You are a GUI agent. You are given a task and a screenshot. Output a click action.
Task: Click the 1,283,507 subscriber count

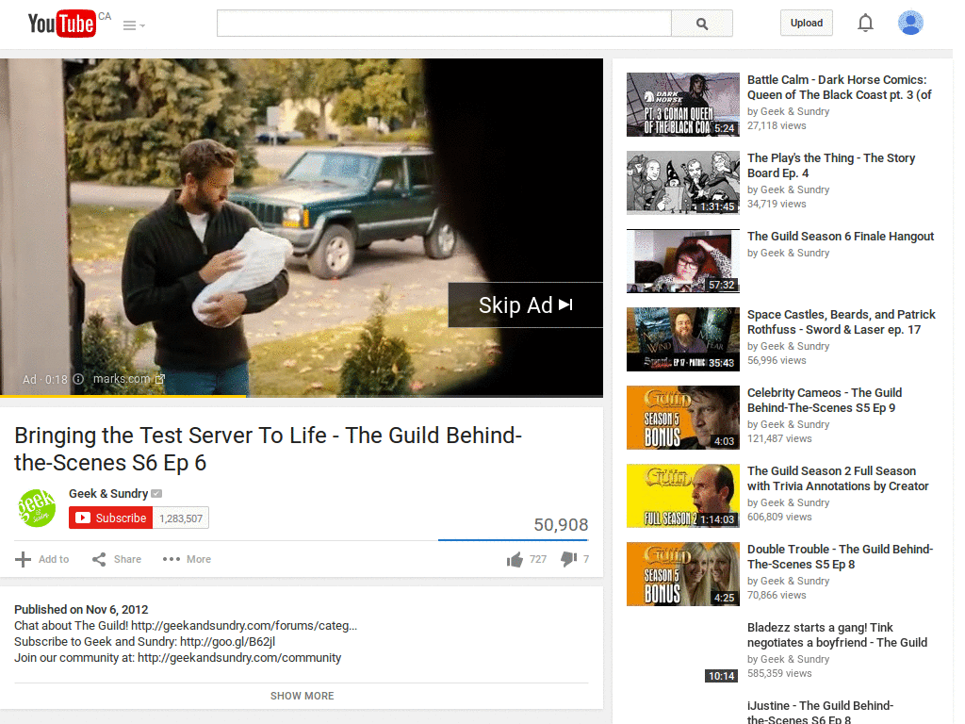[x=181, y=518]
